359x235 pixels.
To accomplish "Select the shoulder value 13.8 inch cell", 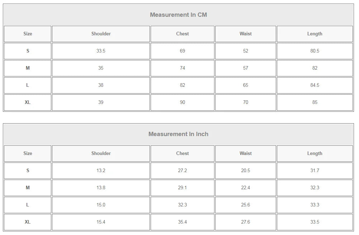I will click(x=101, y=188).
